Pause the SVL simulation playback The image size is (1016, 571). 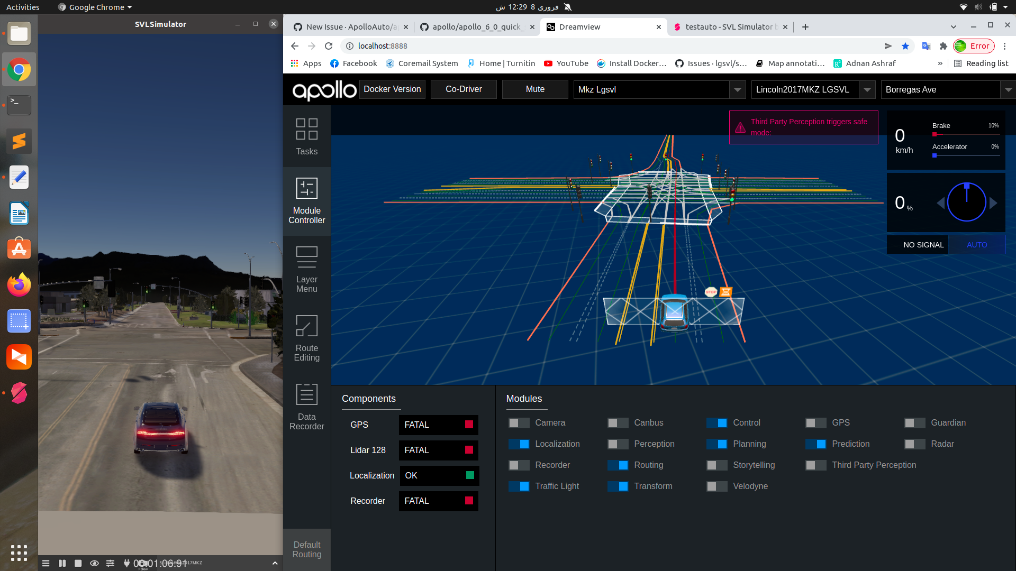pos(62,563)
